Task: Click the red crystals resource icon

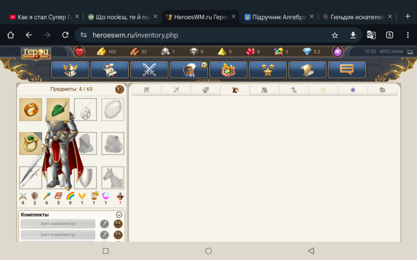Action: [x=250, y=51]
